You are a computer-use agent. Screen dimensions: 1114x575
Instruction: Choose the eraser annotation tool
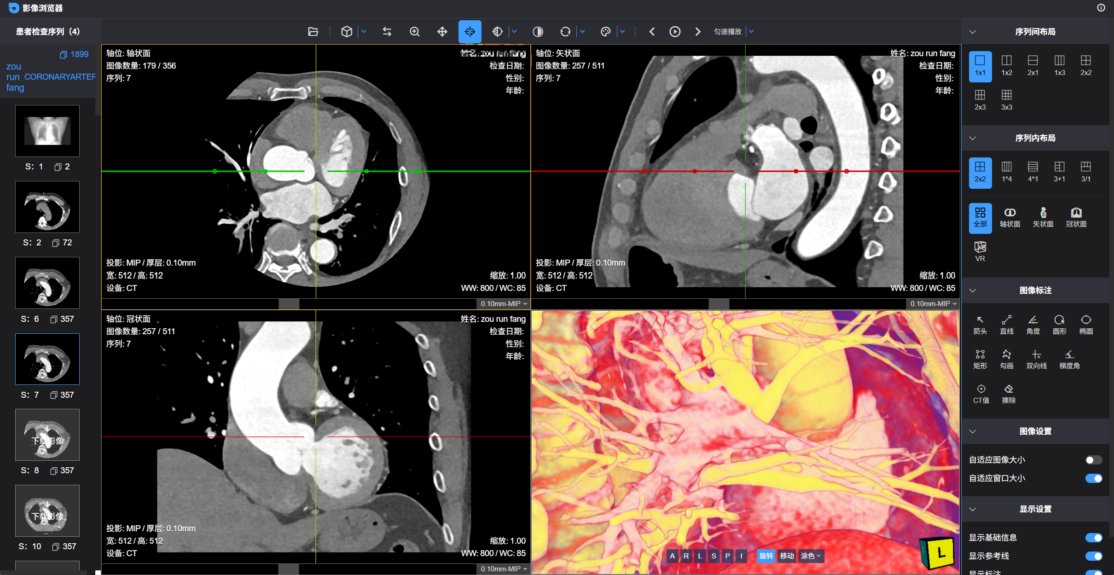1008,394
